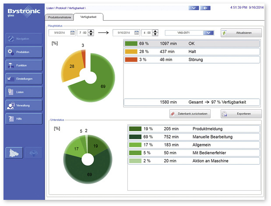This screenshot has width=271, height=206.
Task: Open the Hilfe menu
Action: point(24,119)
